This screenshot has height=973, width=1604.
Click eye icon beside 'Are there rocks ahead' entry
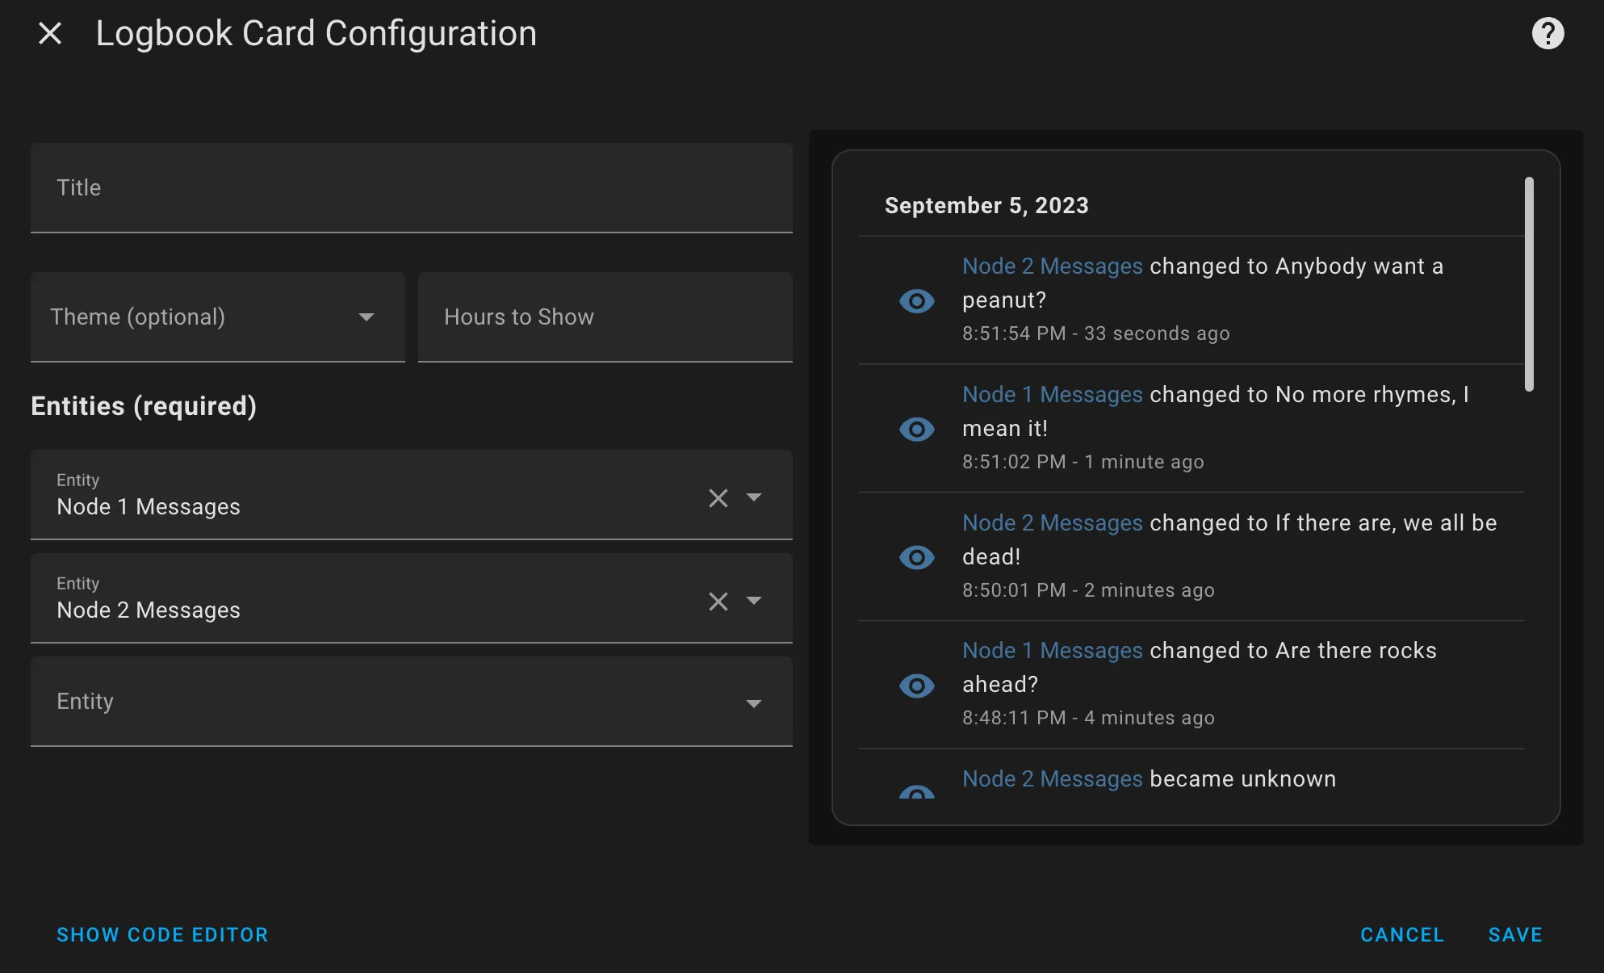pyautogui.click(x=916, y=686)
